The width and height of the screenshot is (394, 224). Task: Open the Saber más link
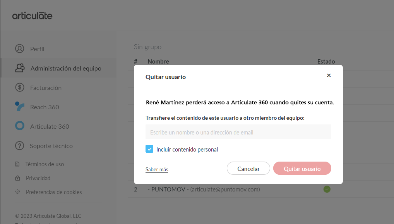tap(157, 170)
